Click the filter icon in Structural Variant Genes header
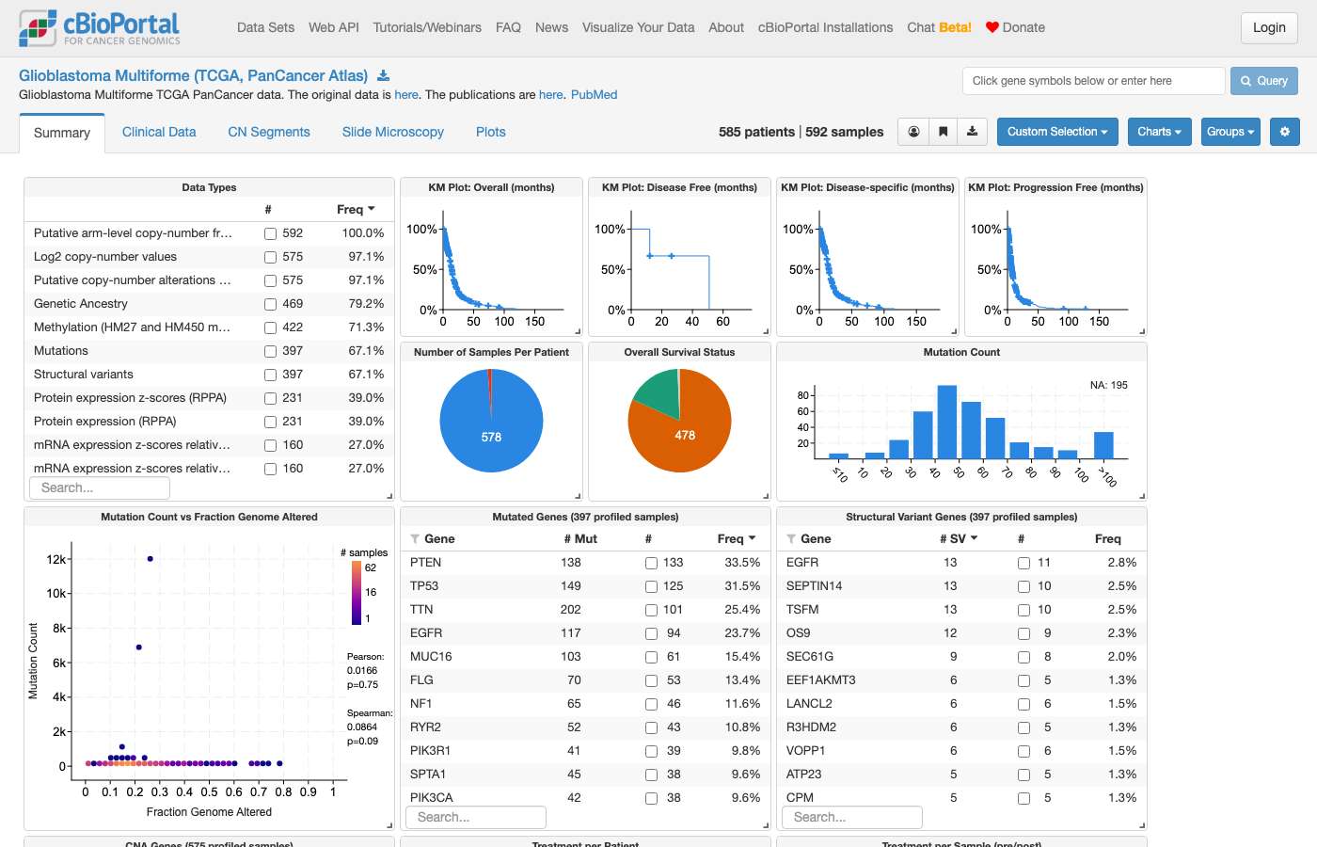1317x847 pixels. 791,539
